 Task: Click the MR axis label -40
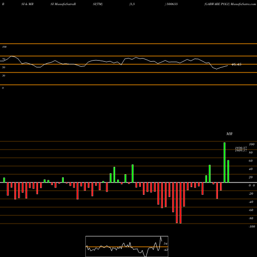coord(251,202)
